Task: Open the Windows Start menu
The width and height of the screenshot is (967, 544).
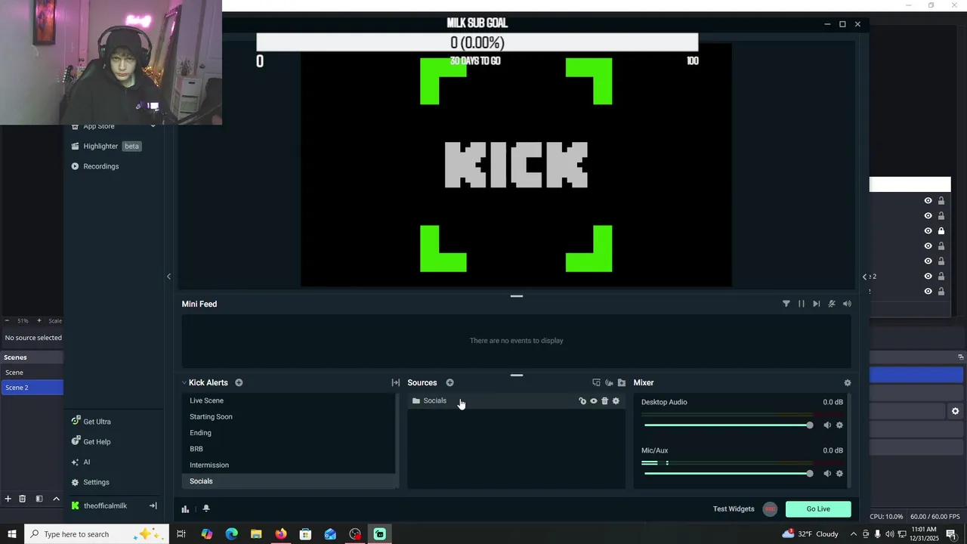Action: 12,534
